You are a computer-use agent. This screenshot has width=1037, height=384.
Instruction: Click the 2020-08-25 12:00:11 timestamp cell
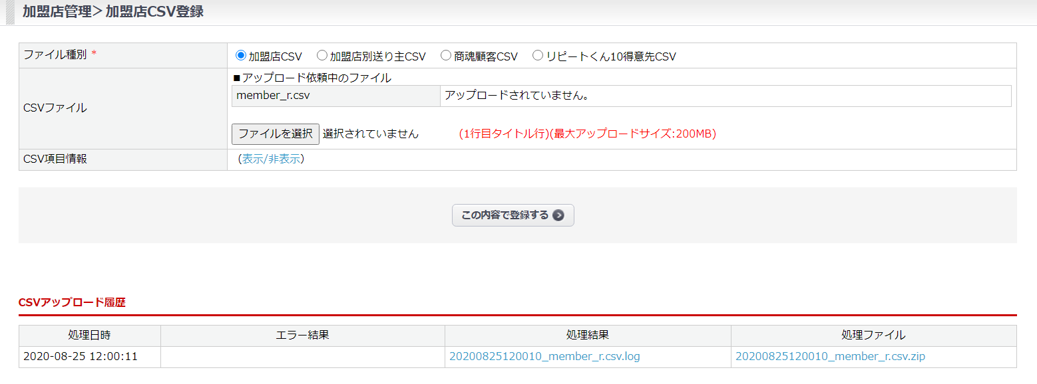[x=81, y=357]
